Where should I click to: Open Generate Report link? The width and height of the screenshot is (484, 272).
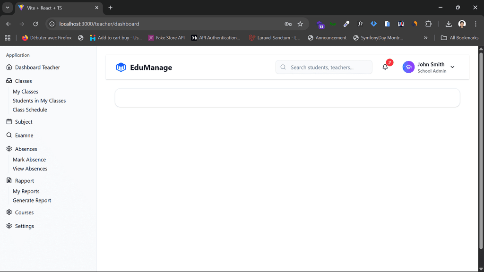click(32, 200)
